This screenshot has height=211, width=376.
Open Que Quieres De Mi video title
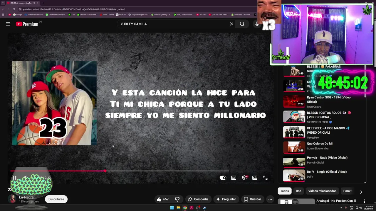click(x=320, y=144)
